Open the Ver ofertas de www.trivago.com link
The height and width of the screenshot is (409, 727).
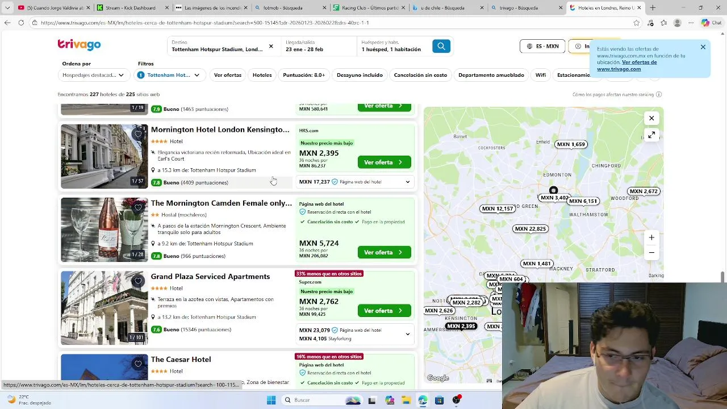coord(626,65)
